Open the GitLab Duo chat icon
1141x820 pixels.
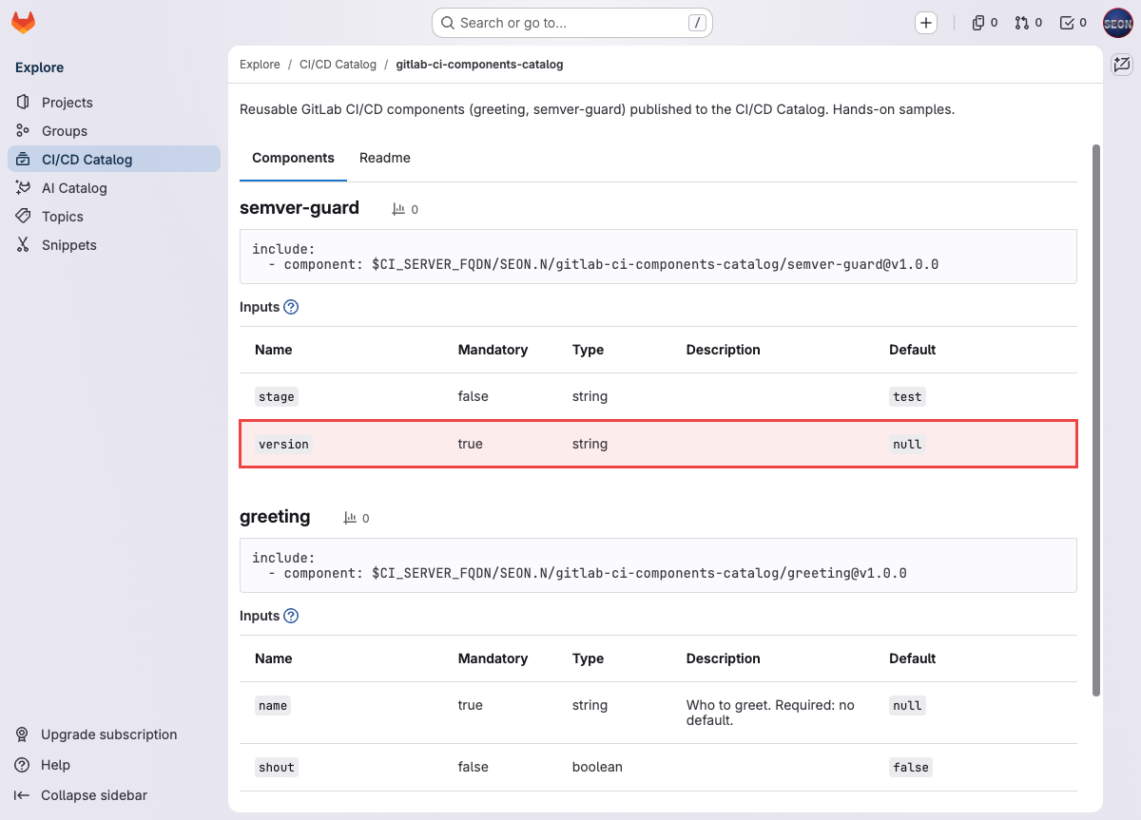[1122, 65]
